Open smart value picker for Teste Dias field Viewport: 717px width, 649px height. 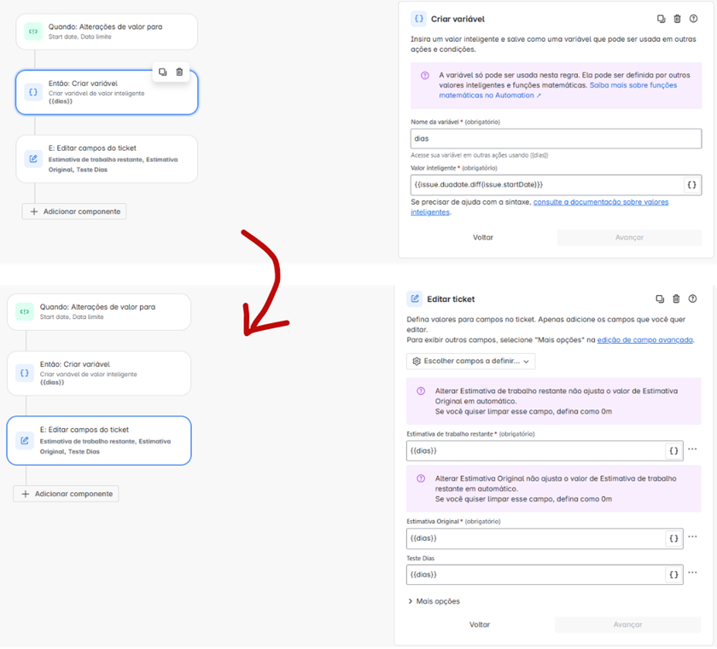tap(673, 574)
